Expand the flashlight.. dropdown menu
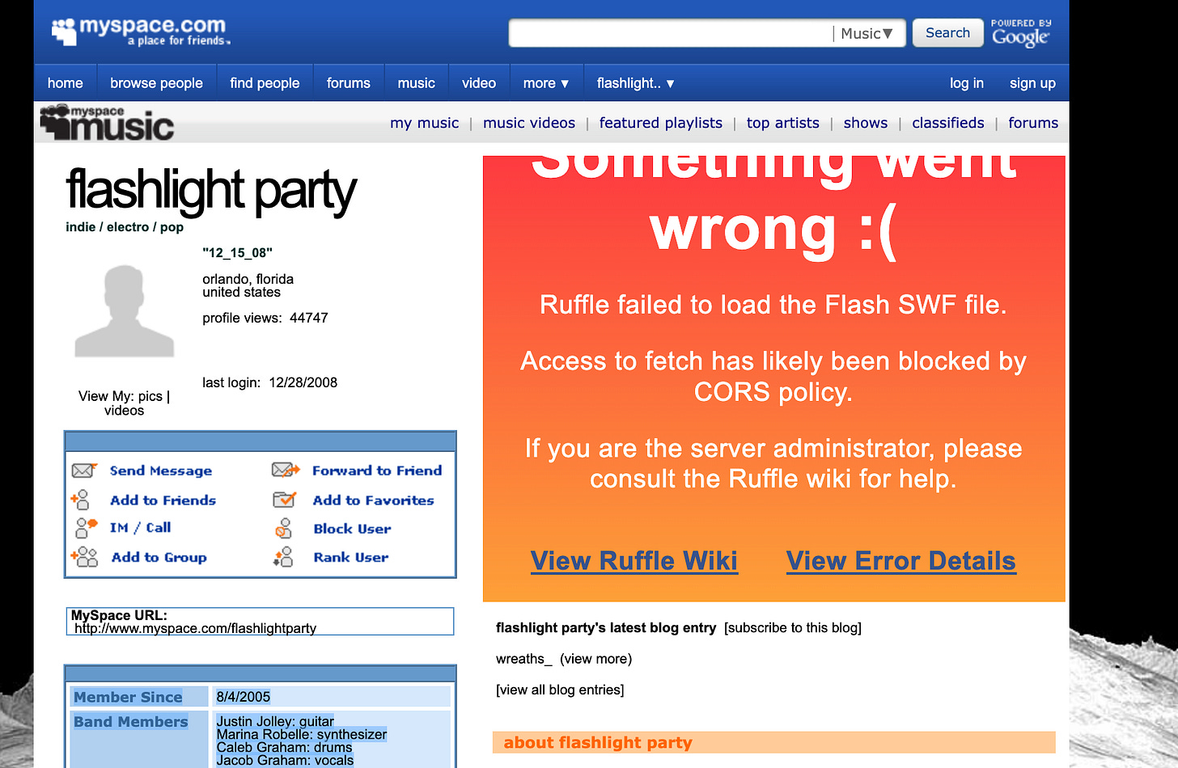 635,83
